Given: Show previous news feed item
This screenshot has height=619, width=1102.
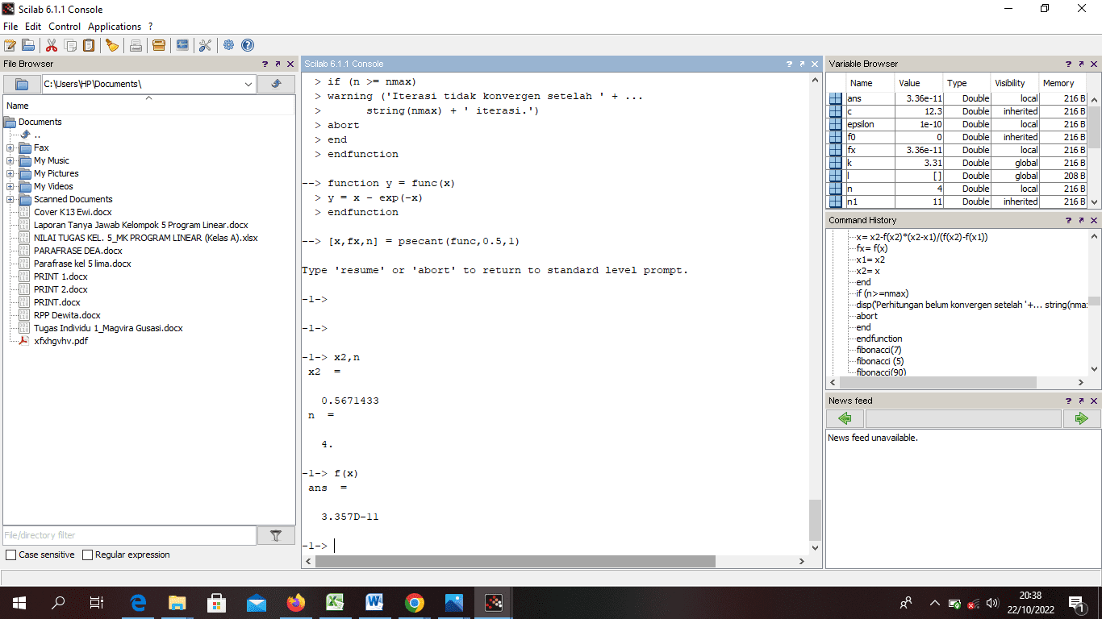Looking at the screenshot, I should click(x=845, y=418).
